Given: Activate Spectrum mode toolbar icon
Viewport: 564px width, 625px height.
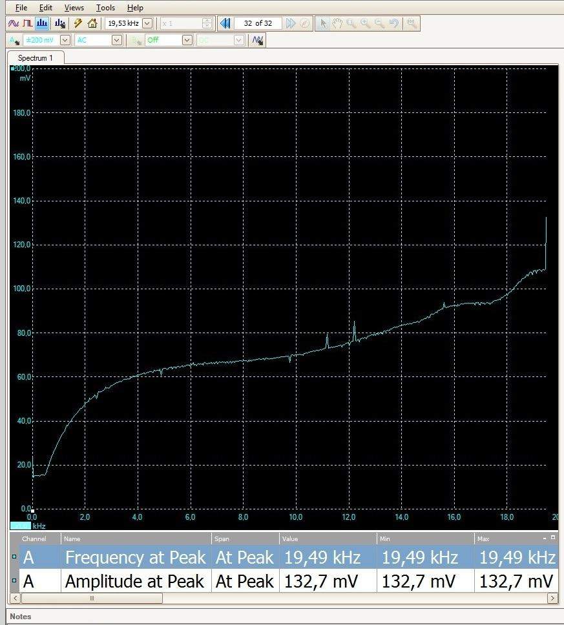Looking at the screenshot, I should [x=42, y=23].
